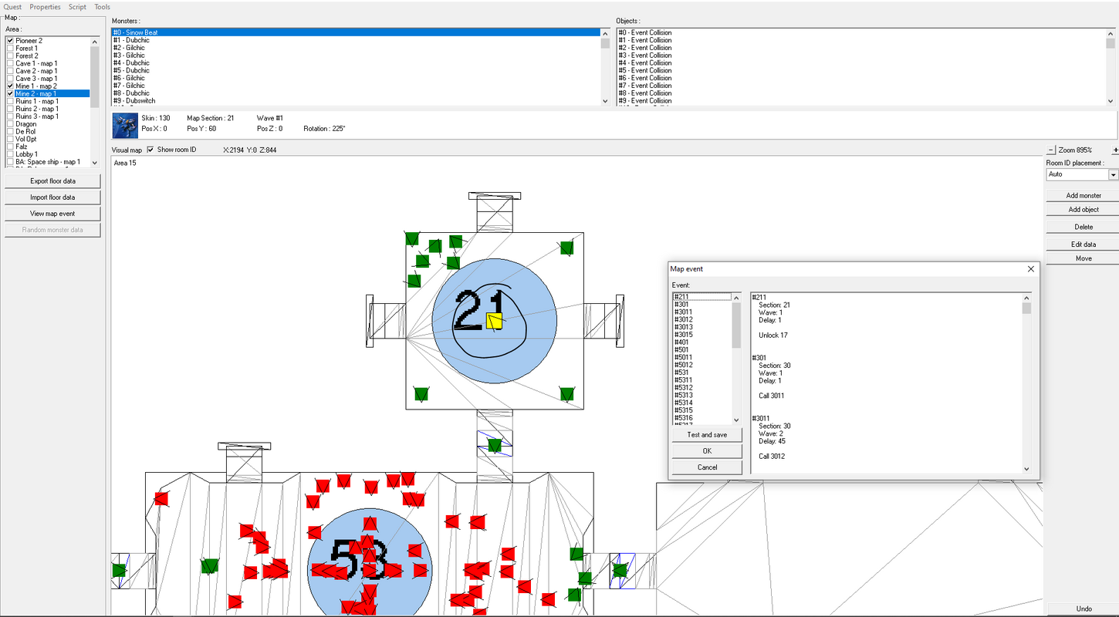This screenshot has height=617, width=1119.
Task: Uncheck the Pioneer 2 area checkbox
Action: (10, 40)
